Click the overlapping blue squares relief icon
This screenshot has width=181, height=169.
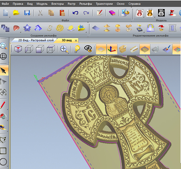point(5,28)
